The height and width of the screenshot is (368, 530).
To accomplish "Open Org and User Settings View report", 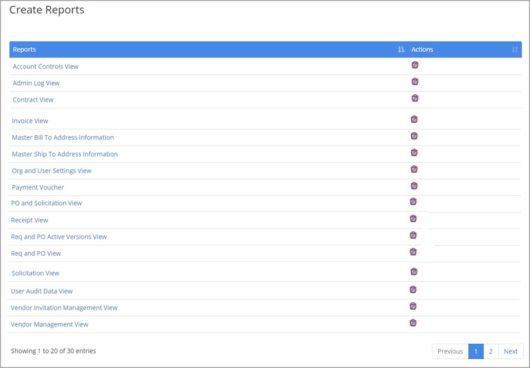I will pyautogui.click(x=52, y=171).
